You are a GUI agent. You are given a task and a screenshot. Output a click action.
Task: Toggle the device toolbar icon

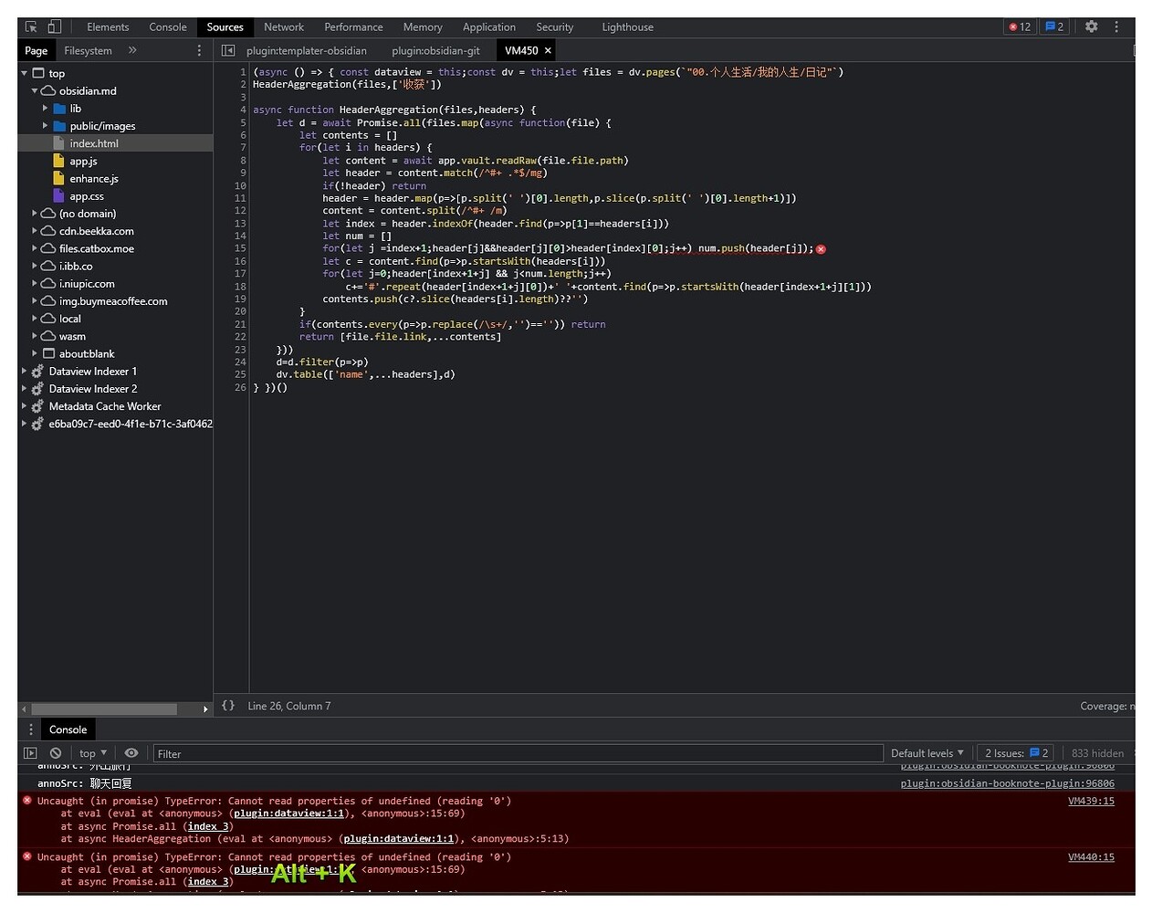[x=54, y=27]
